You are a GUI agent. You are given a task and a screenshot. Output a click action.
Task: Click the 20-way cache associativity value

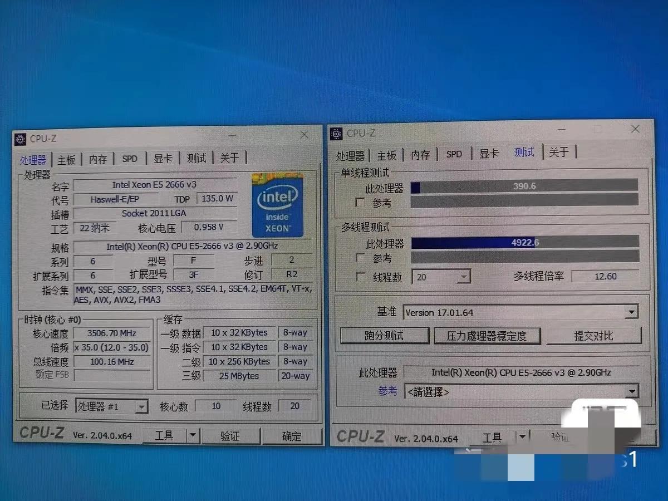coord(295,376)
